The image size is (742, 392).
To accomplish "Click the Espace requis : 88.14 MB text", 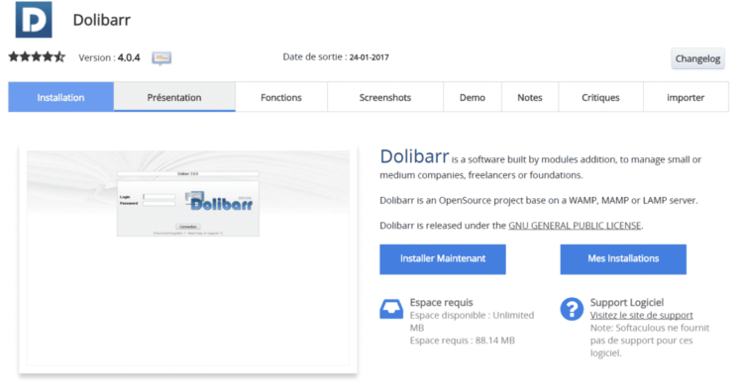I will 463,341.
